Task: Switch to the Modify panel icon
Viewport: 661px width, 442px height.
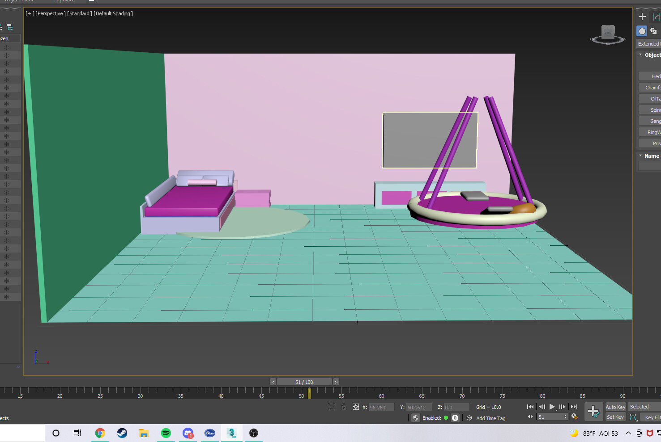Action: pos(655,17)
